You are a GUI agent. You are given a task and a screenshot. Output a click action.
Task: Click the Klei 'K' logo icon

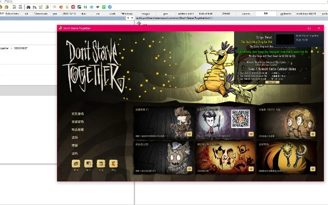click(x=113, y=163)
